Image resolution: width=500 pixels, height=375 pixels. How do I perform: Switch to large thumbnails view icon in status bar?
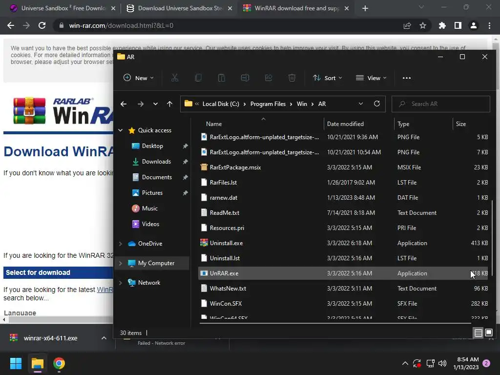(x=488, y=333)
